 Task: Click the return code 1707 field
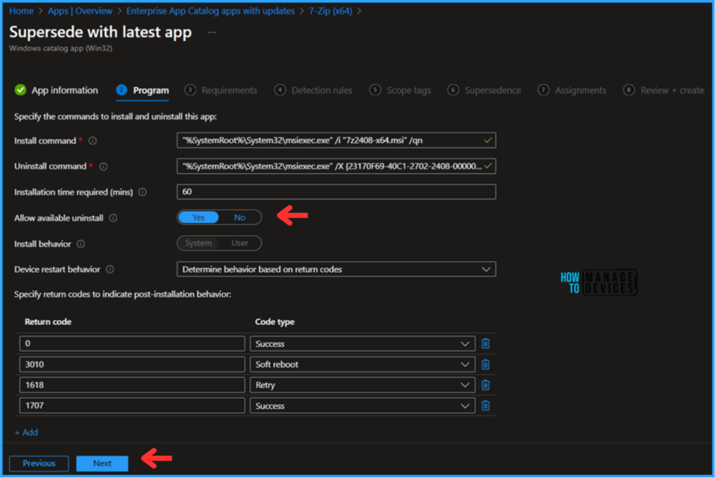(x=132, y=405)
